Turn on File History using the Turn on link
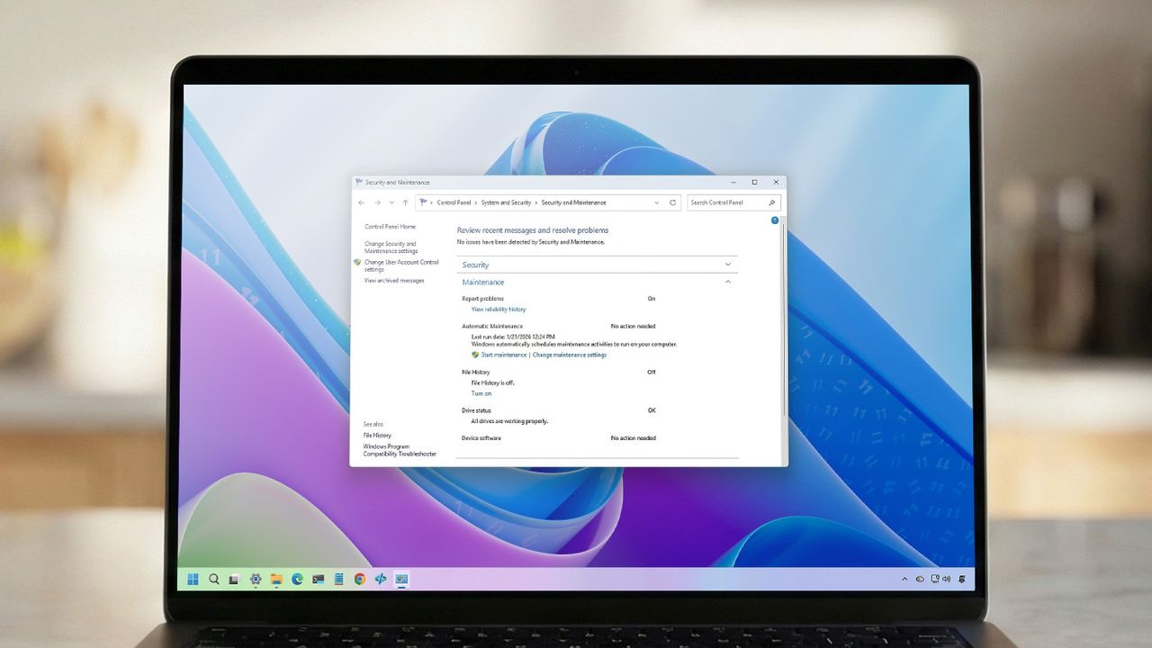 [481, 393]
